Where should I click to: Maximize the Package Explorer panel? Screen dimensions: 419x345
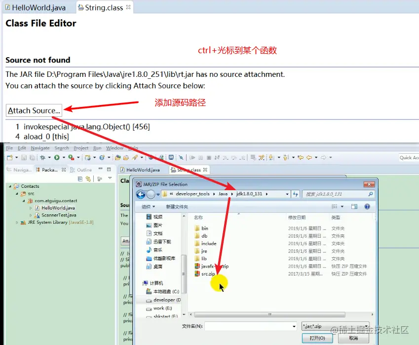click(109, 169)
